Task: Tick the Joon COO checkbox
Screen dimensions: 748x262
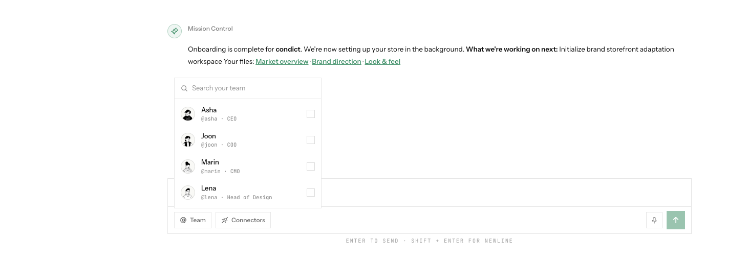Action: tap(311, 140)
